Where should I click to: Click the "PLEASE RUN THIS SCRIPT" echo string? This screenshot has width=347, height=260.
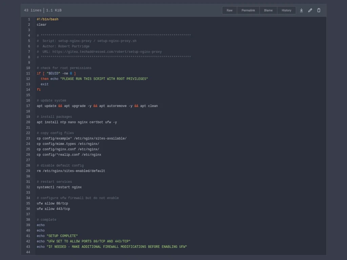104,79
